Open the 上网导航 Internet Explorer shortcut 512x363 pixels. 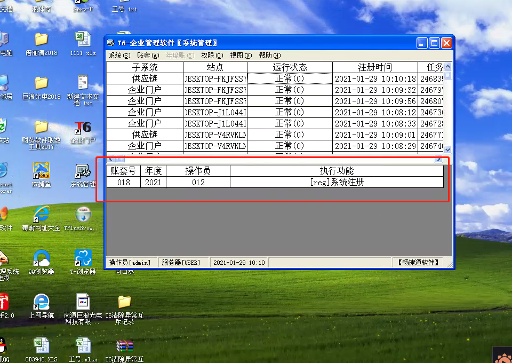tap(42, 302)
